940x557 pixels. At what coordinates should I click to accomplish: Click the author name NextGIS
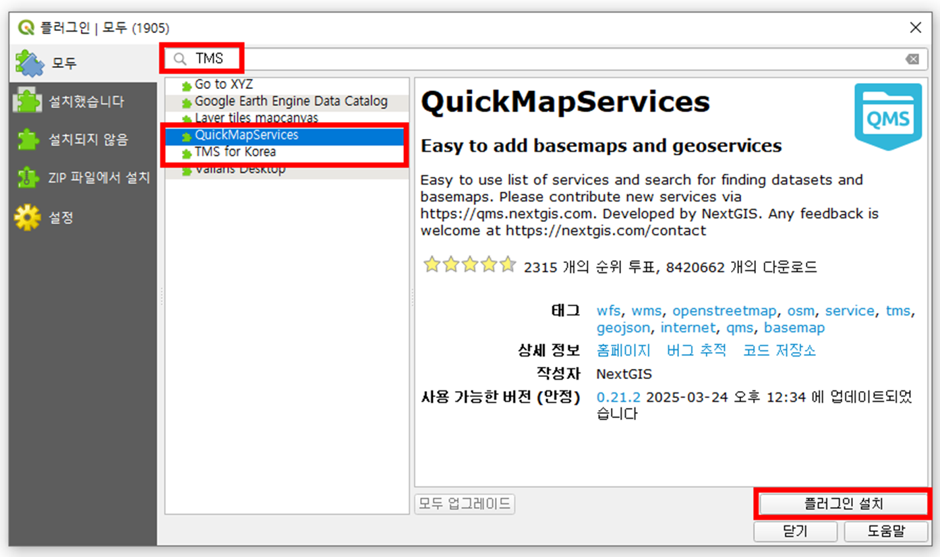[624, 374]
